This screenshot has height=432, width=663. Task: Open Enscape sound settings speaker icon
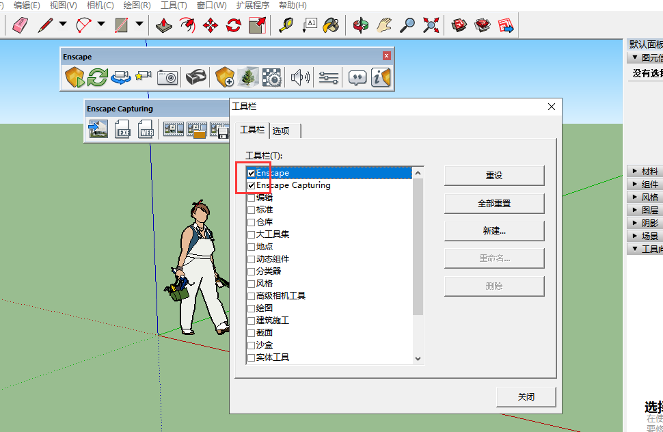tap(299, 77)
